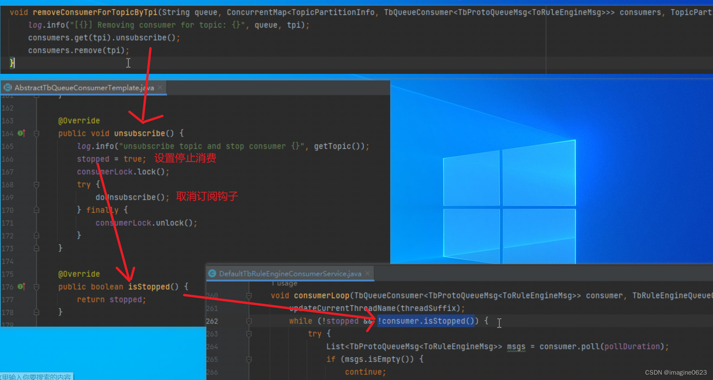The width and height of the screenshot is (713, 380).
Task: Click the continue; statement at line 266
Action: point(365,372)
